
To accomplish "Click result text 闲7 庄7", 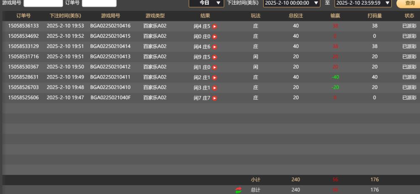I will [202, 98].
